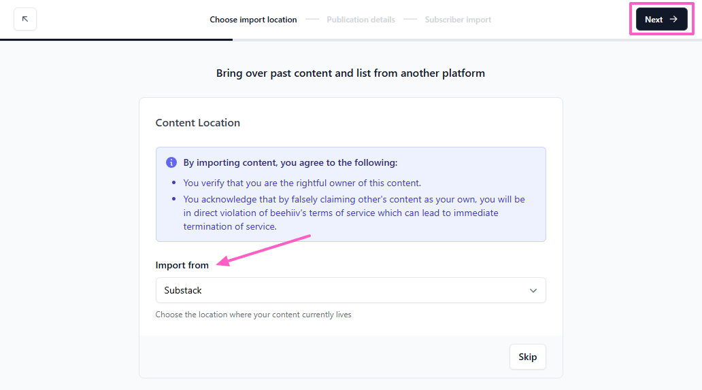
Task: Click the back arrow icon button
Action: (x=25, y=19)
